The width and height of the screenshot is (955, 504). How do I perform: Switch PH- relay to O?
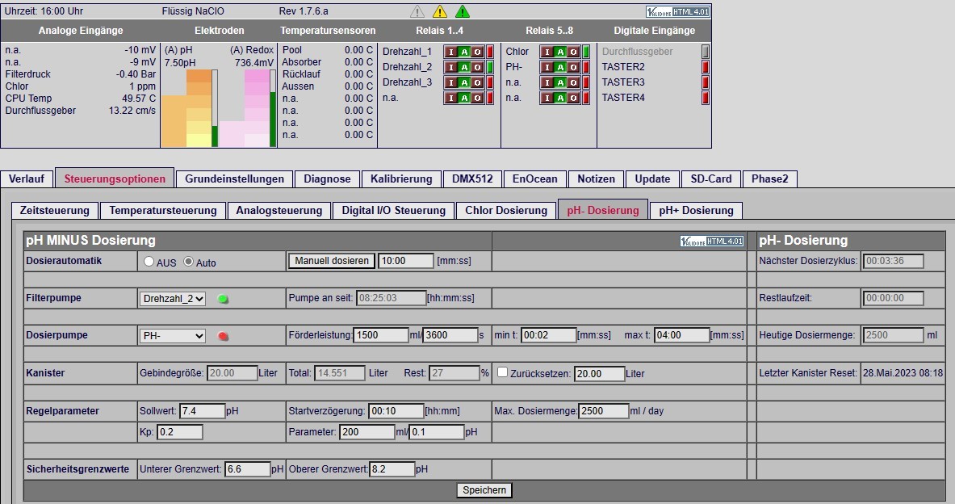click(574, 67)
